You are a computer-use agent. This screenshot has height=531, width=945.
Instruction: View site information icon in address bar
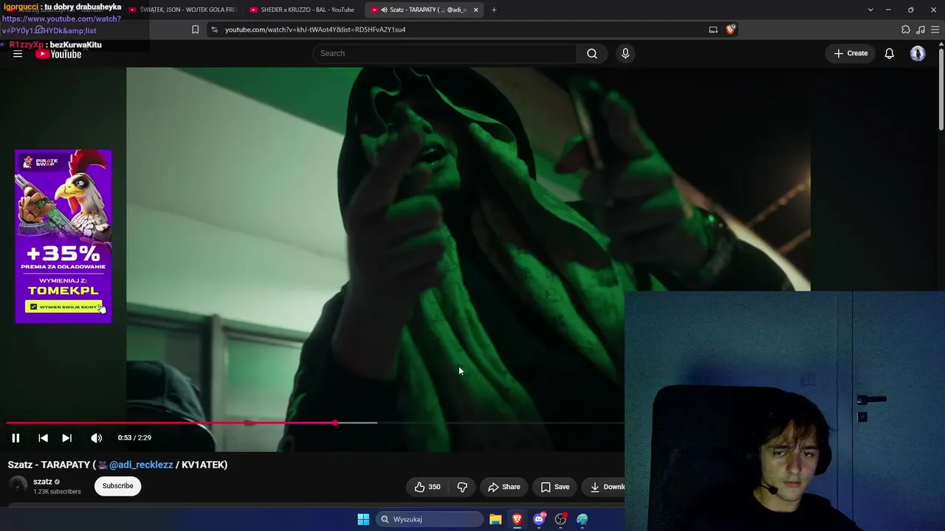(x=214, y=29)
